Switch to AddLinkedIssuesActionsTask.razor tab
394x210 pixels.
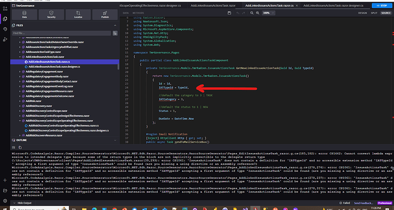point(213,6)
